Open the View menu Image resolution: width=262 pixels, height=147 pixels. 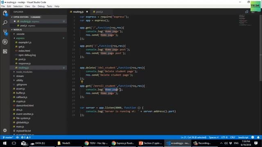coord(27,7)
